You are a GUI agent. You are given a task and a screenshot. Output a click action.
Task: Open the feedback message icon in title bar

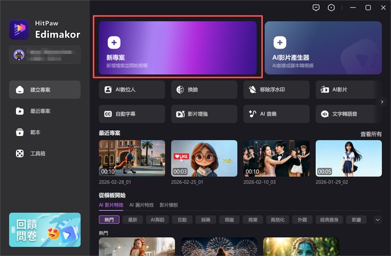point(316,8)
